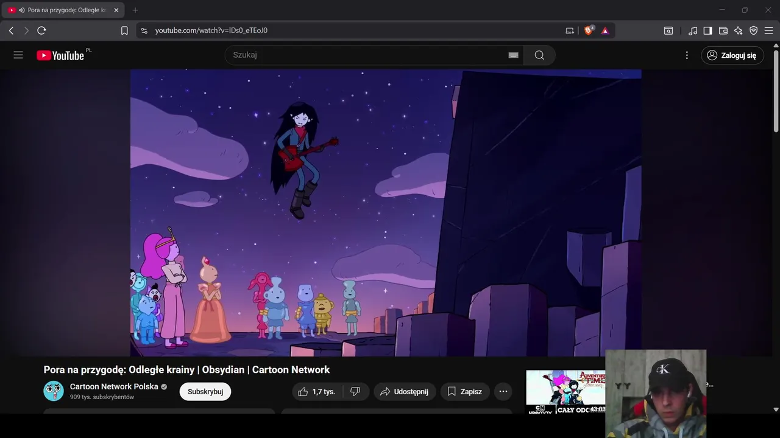Open site settings icon in address bar
Screen dimensions: 780x438
click(144, 30)
